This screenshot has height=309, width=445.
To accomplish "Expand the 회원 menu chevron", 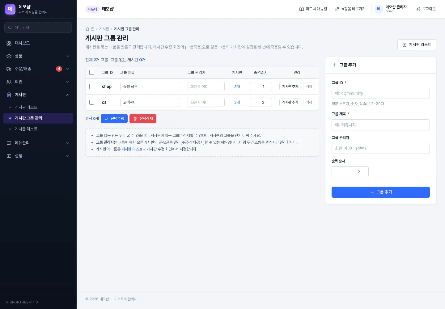I will coord(68,82).
